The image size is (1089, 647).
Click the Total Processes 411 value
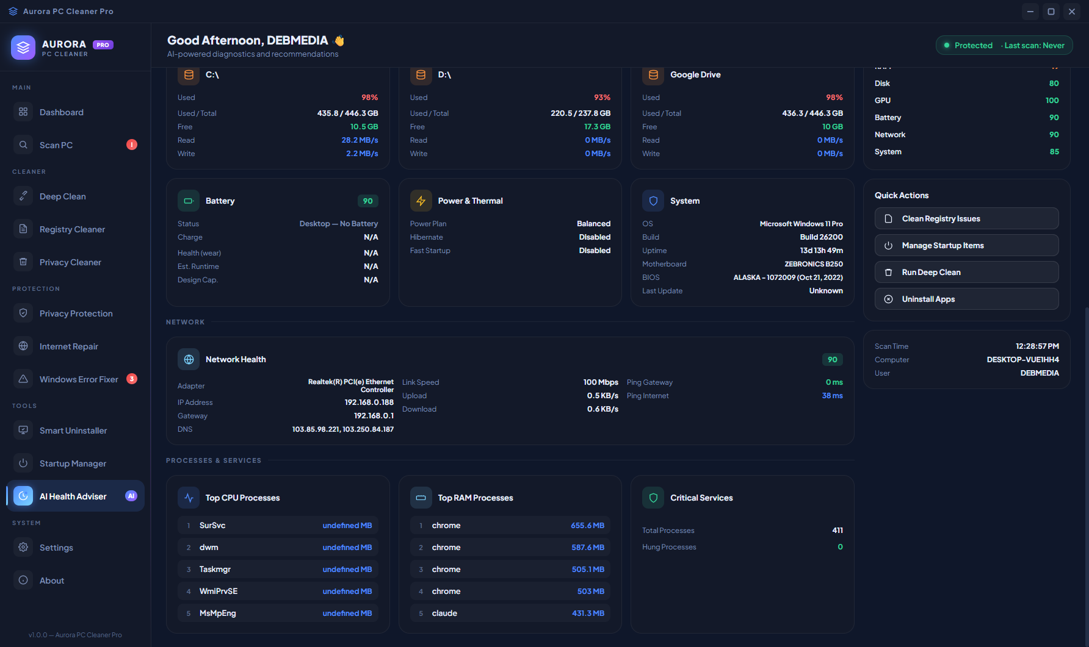[838, 531]
